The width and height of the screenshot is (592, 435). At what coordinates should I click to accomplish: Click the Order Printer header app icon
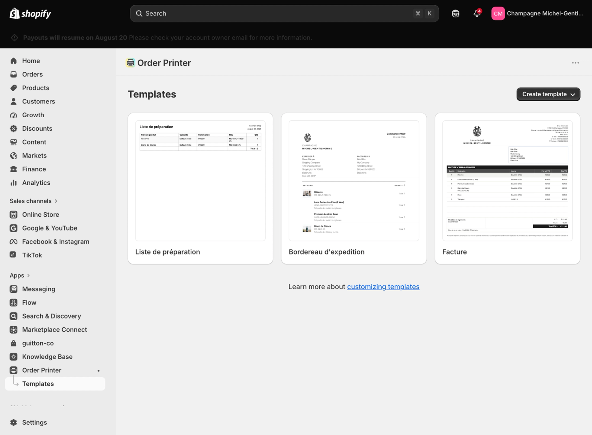click(131, 63)
